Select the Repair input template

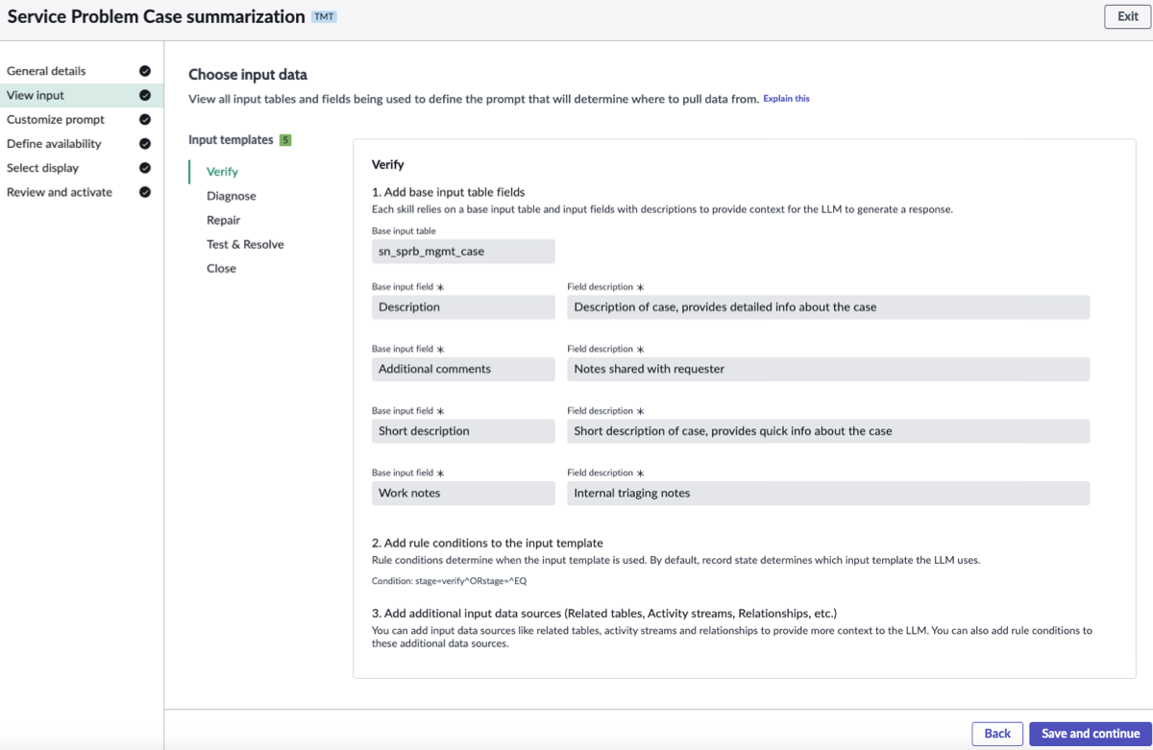[223, 220]
